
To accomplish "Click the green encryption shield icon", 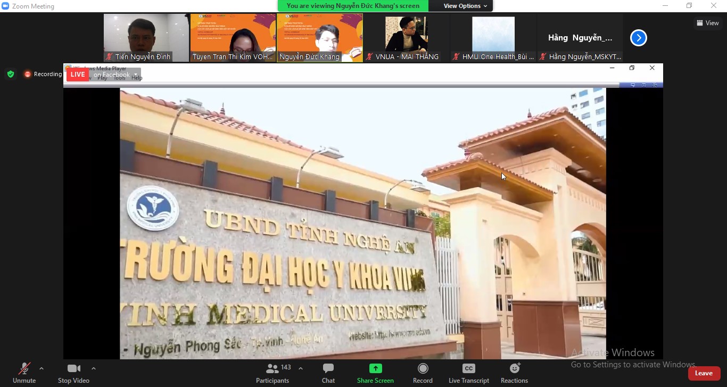I will click(11, 74).
